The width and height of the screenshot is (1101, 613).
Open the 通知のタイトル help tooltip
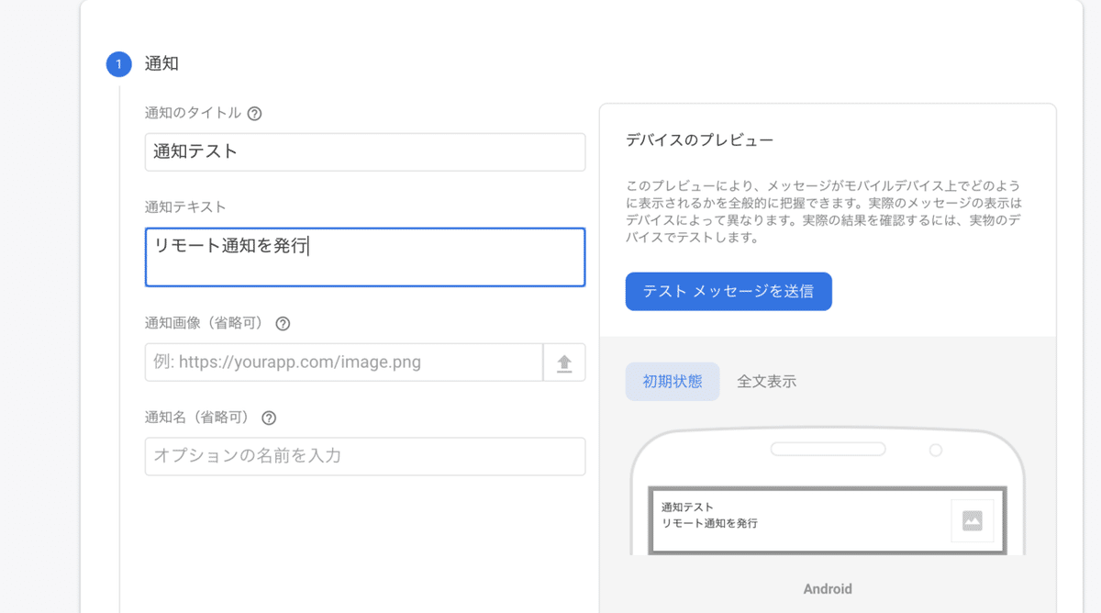point(255,113)
